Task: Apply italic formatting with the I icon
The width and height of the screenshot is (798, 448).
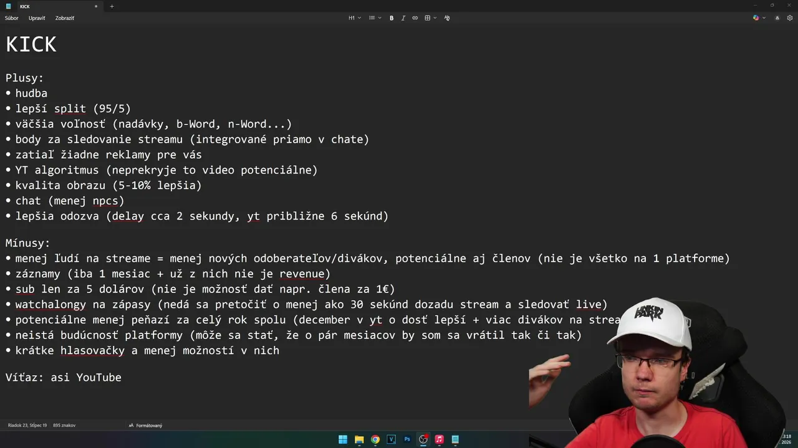Action: [403, 18]
